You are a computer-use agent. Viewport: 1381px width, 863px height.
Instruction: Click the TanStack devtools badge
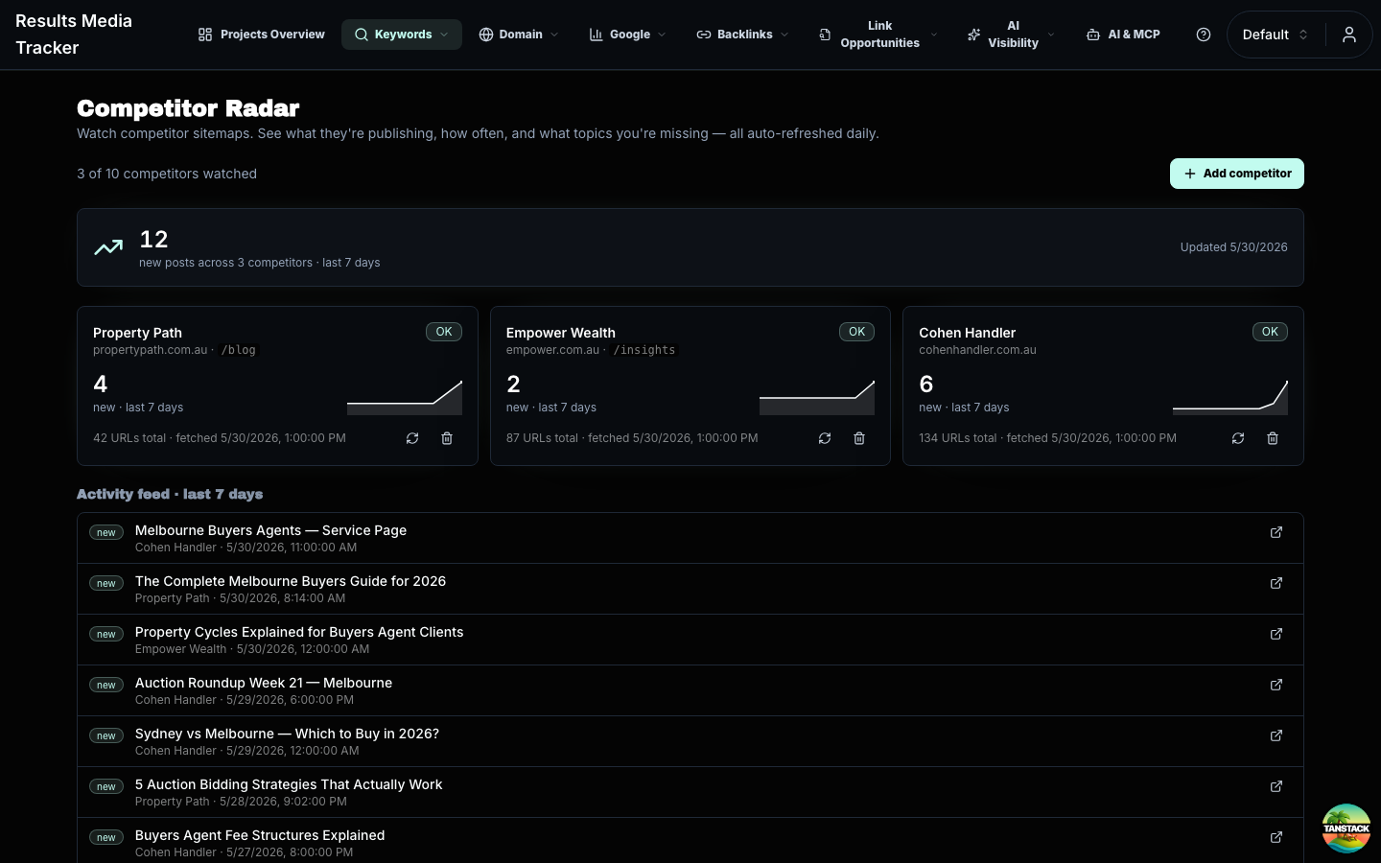point(1346,828)
